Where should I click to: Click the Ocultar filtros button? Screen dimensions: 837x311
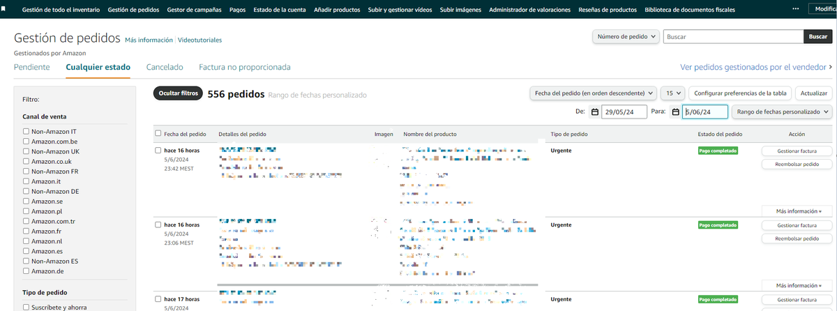pos(179,93)
